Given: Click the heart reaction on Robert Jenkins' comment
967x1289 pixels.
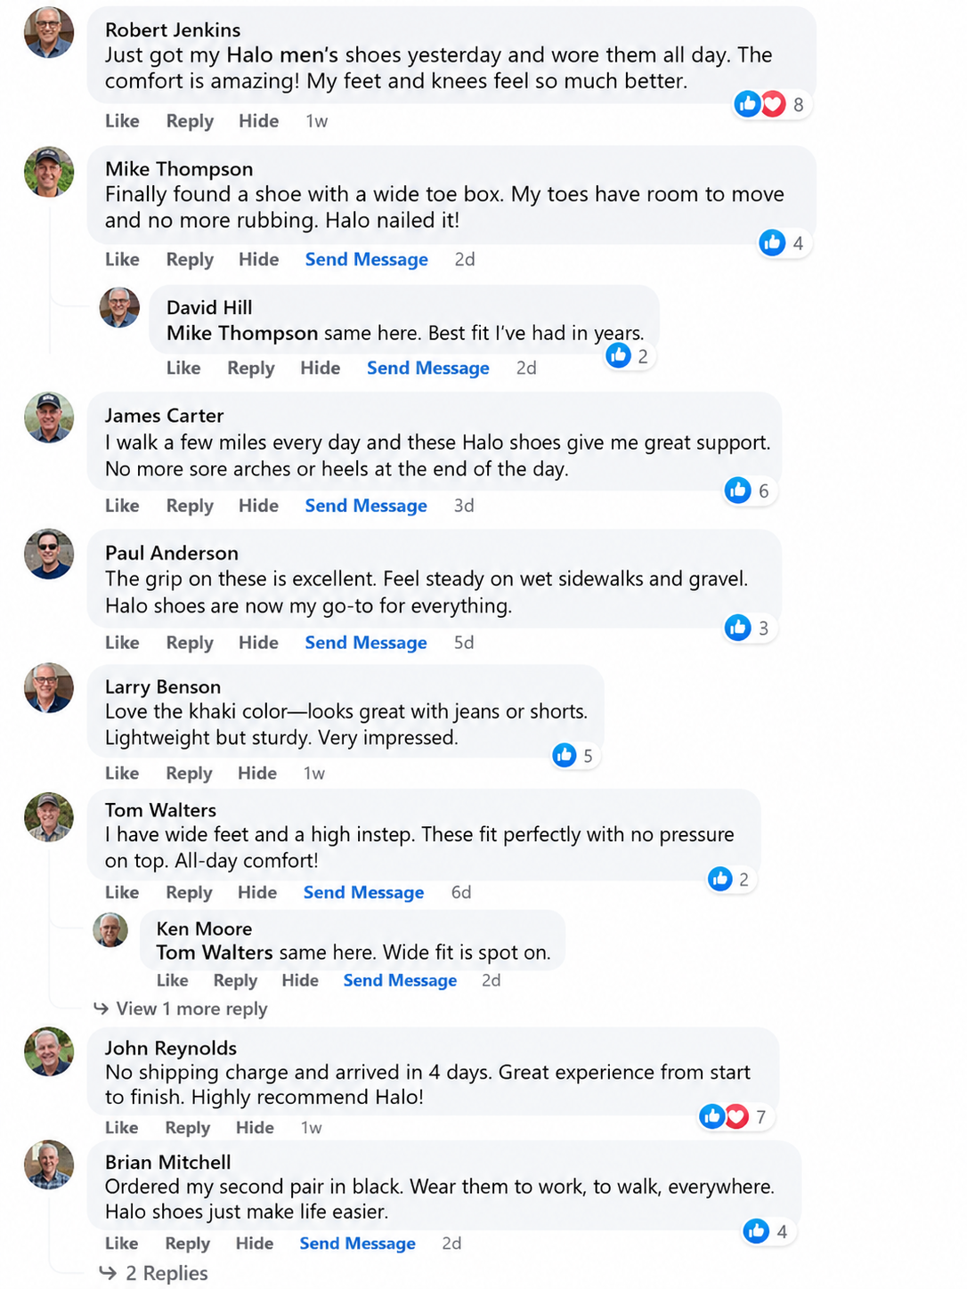Looking at the screenshot, I should coord(773,104).
